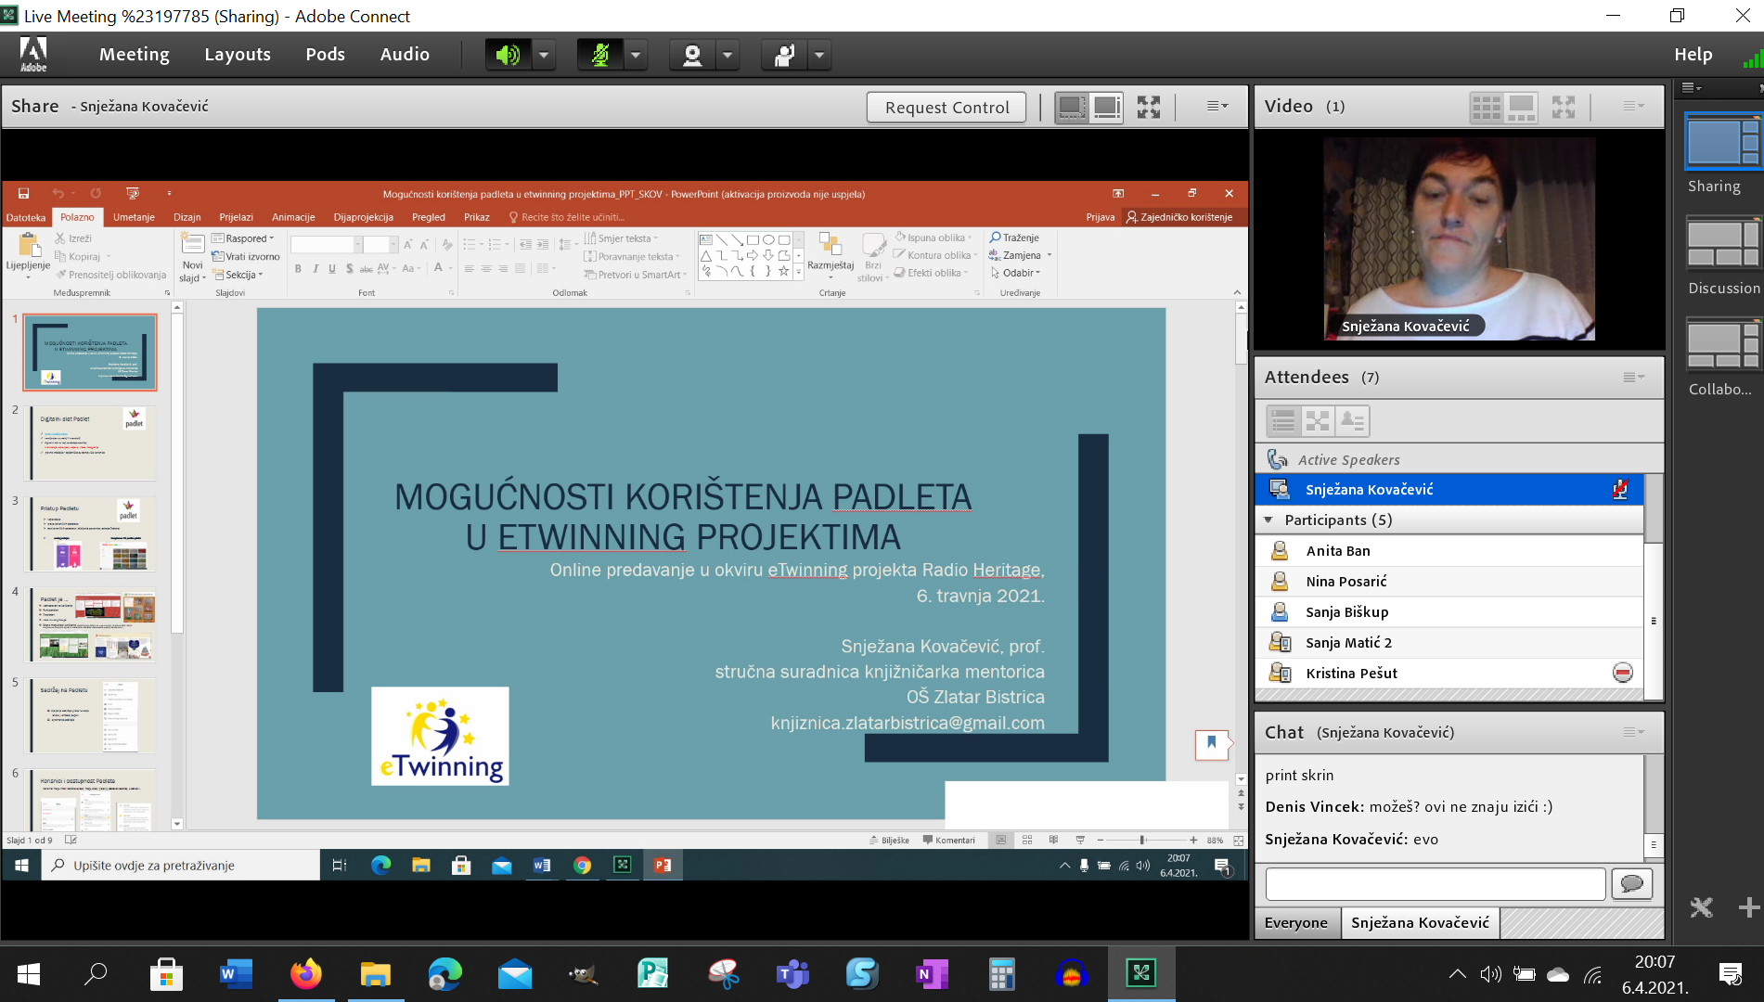Switch to Attendee status view

coord(1352,421)
